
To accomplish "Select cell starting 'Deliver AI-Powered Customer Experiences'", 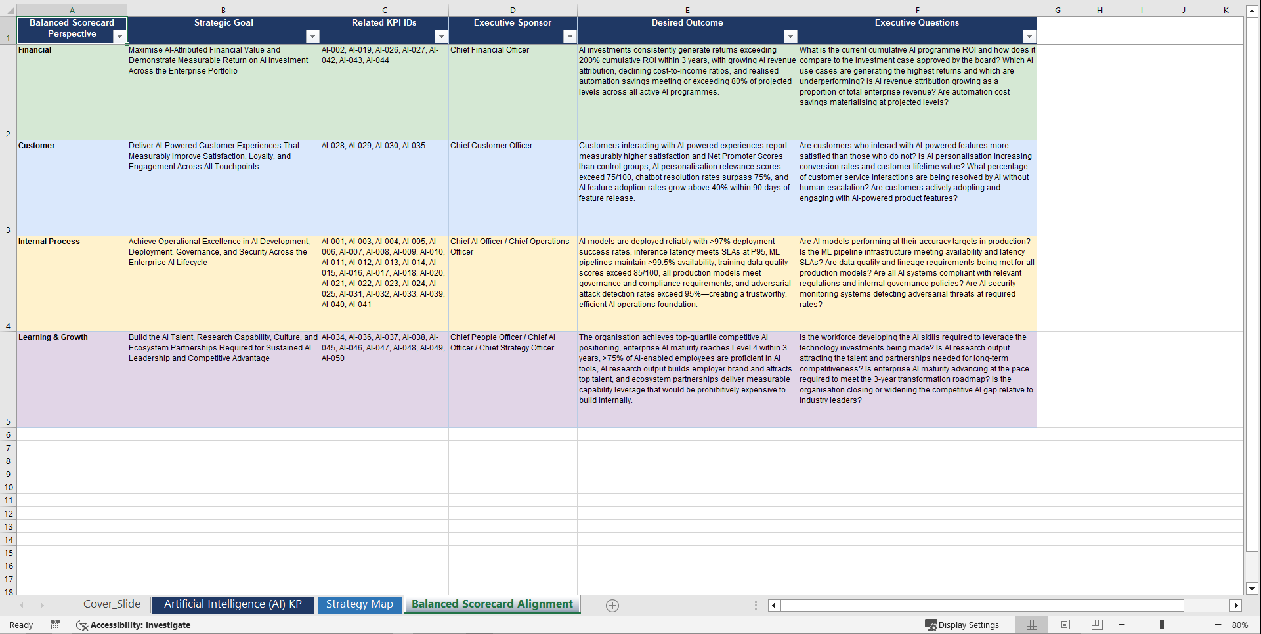I will pyautogui.click(x=223, y=188).
